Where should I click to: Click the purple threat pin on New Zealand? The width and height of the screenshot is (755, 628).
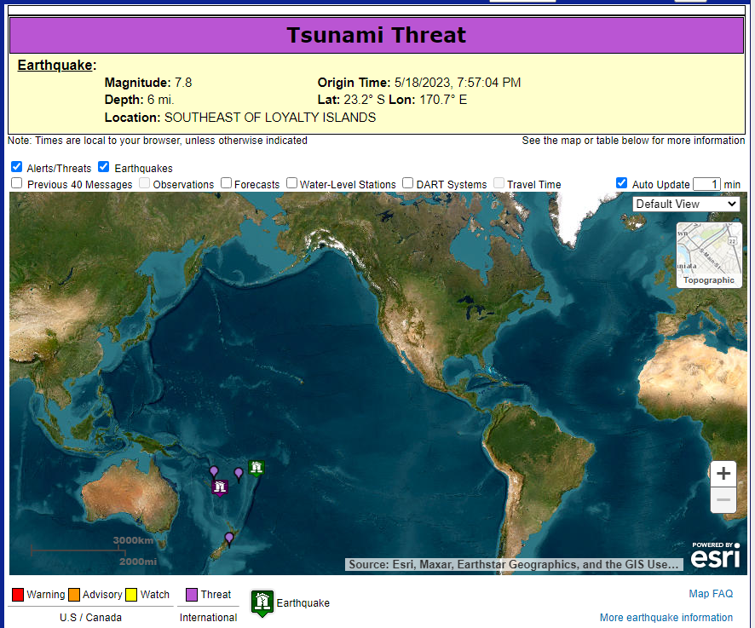coord(229,539)
